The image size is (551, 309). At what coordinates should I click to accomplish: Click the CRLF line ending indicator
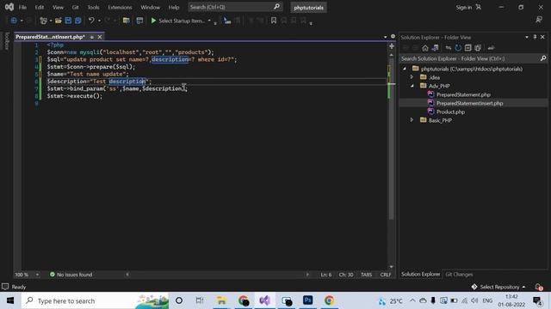tap(386, 275)
